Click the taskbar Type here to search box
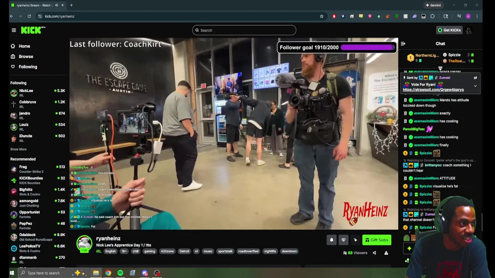 coord(53,273)
